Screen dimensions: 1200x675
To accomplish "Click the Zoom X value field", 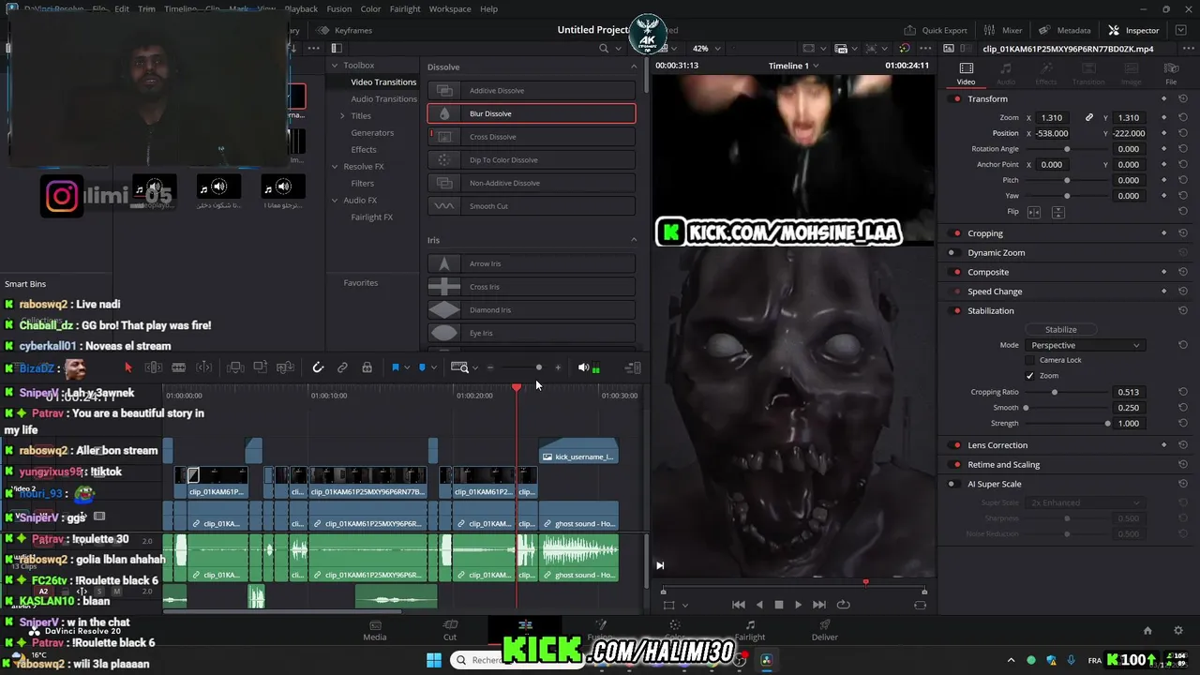I will point(1052,118).
